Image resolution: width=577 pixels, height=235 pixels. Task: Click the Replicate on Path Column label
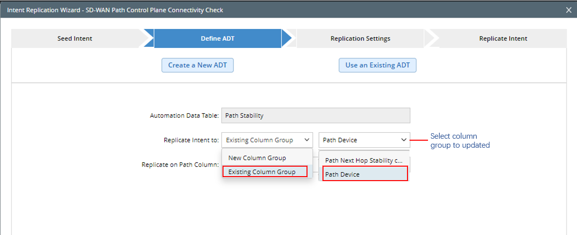pos(180,164)
